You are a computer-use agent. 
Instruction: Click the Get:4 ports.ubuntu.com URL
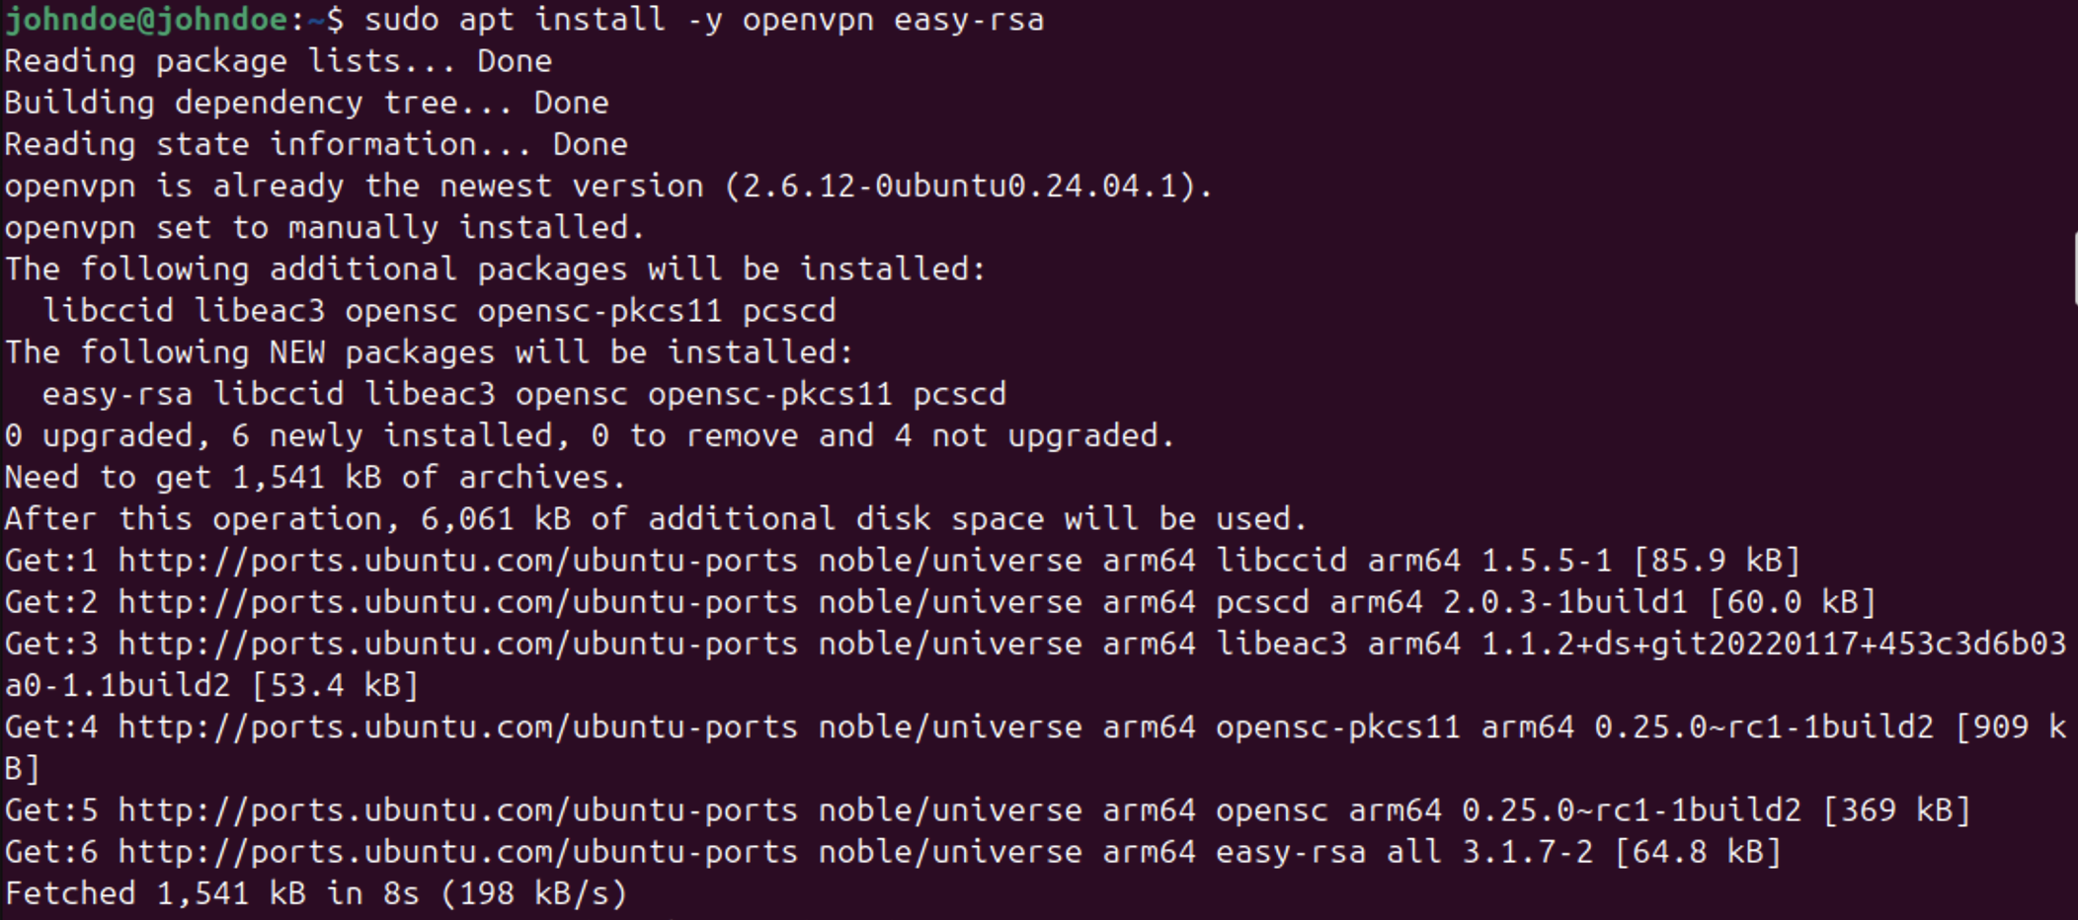[x=457, y=728]
